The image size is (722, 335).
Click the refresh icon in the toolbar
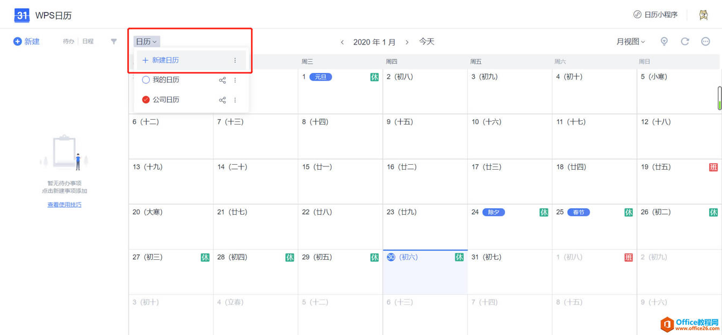coord(685,41)
